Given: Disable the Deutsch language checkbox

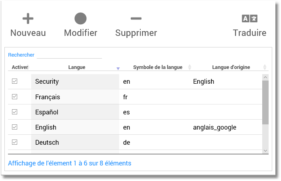Looking at the screenshot, I should (x=15, y=142).
